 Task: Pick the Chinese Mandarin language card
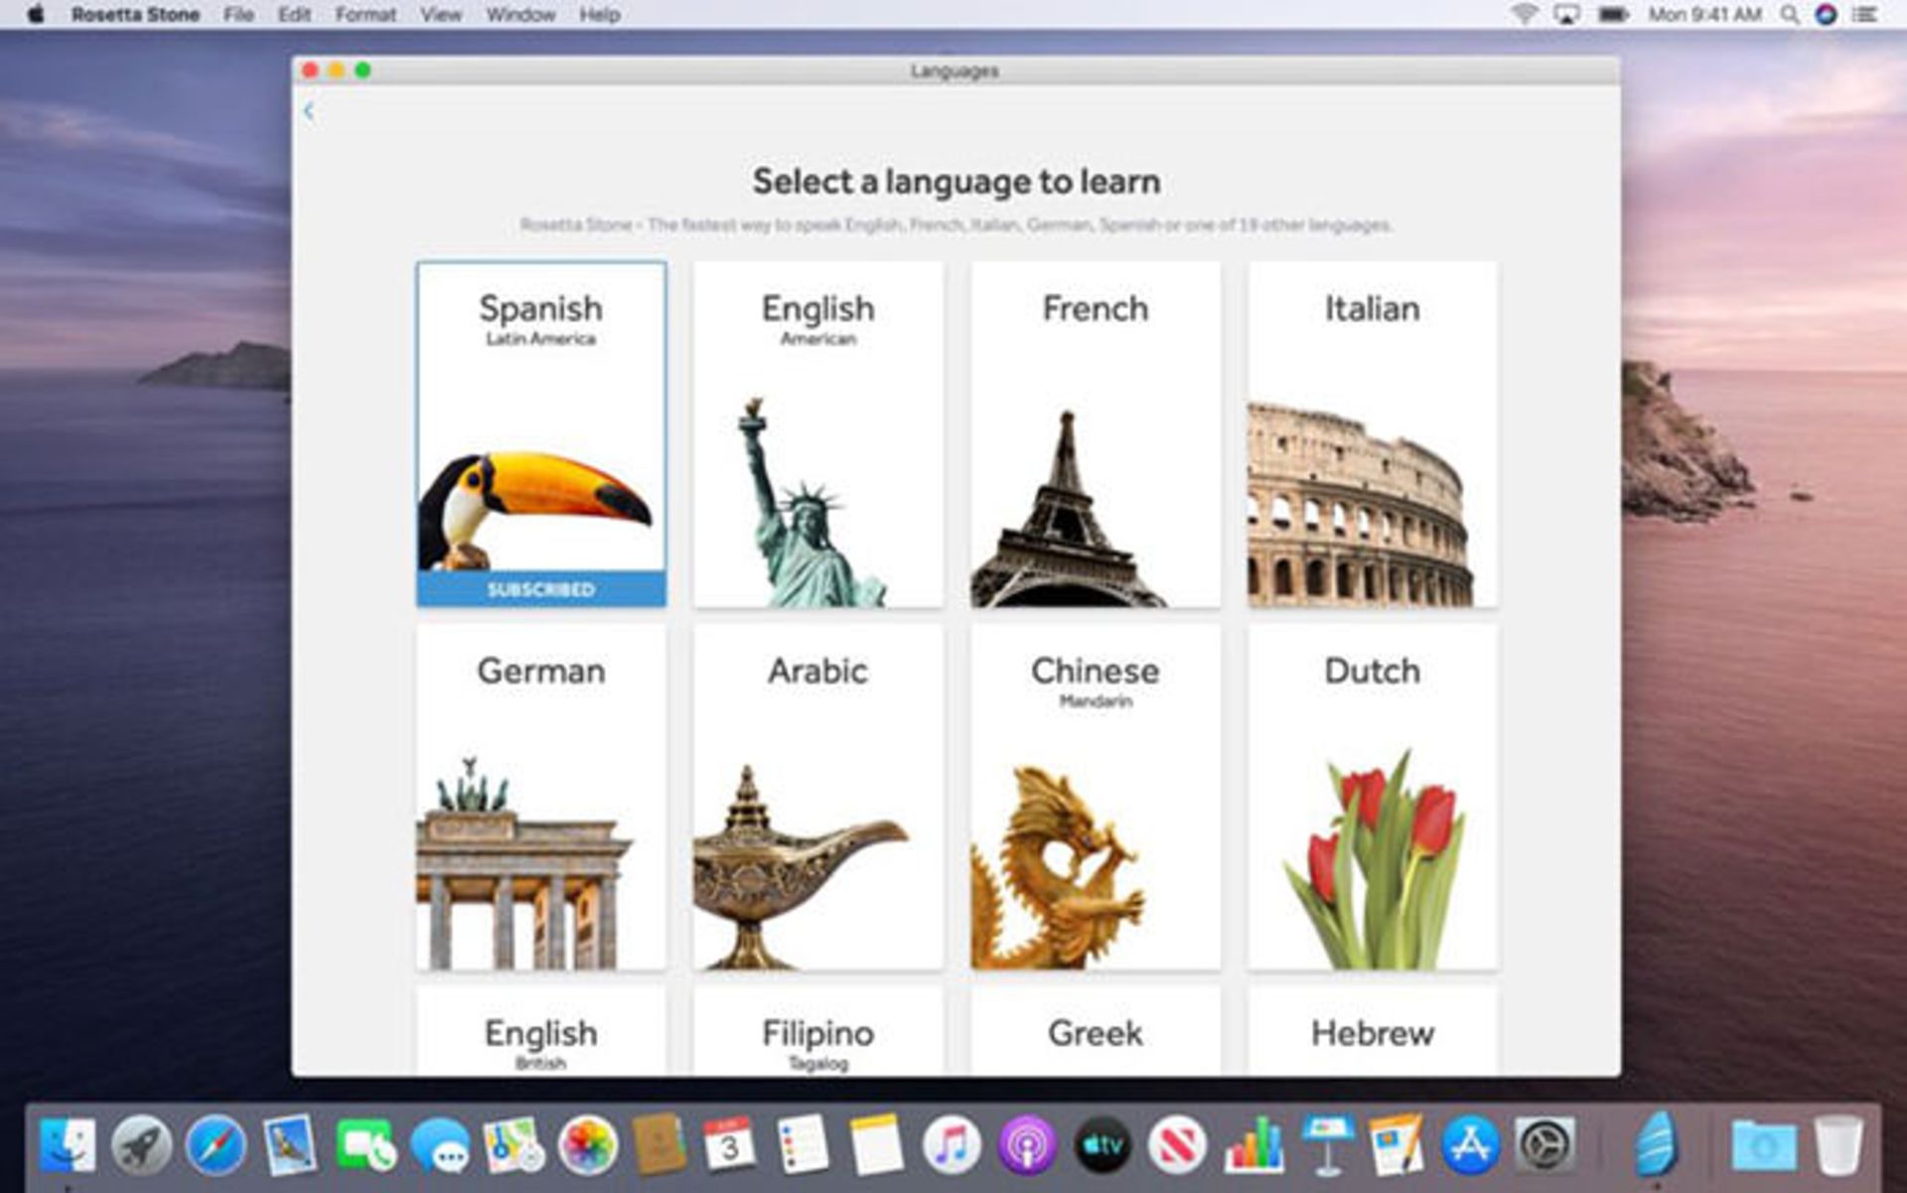coord(1095,797)
